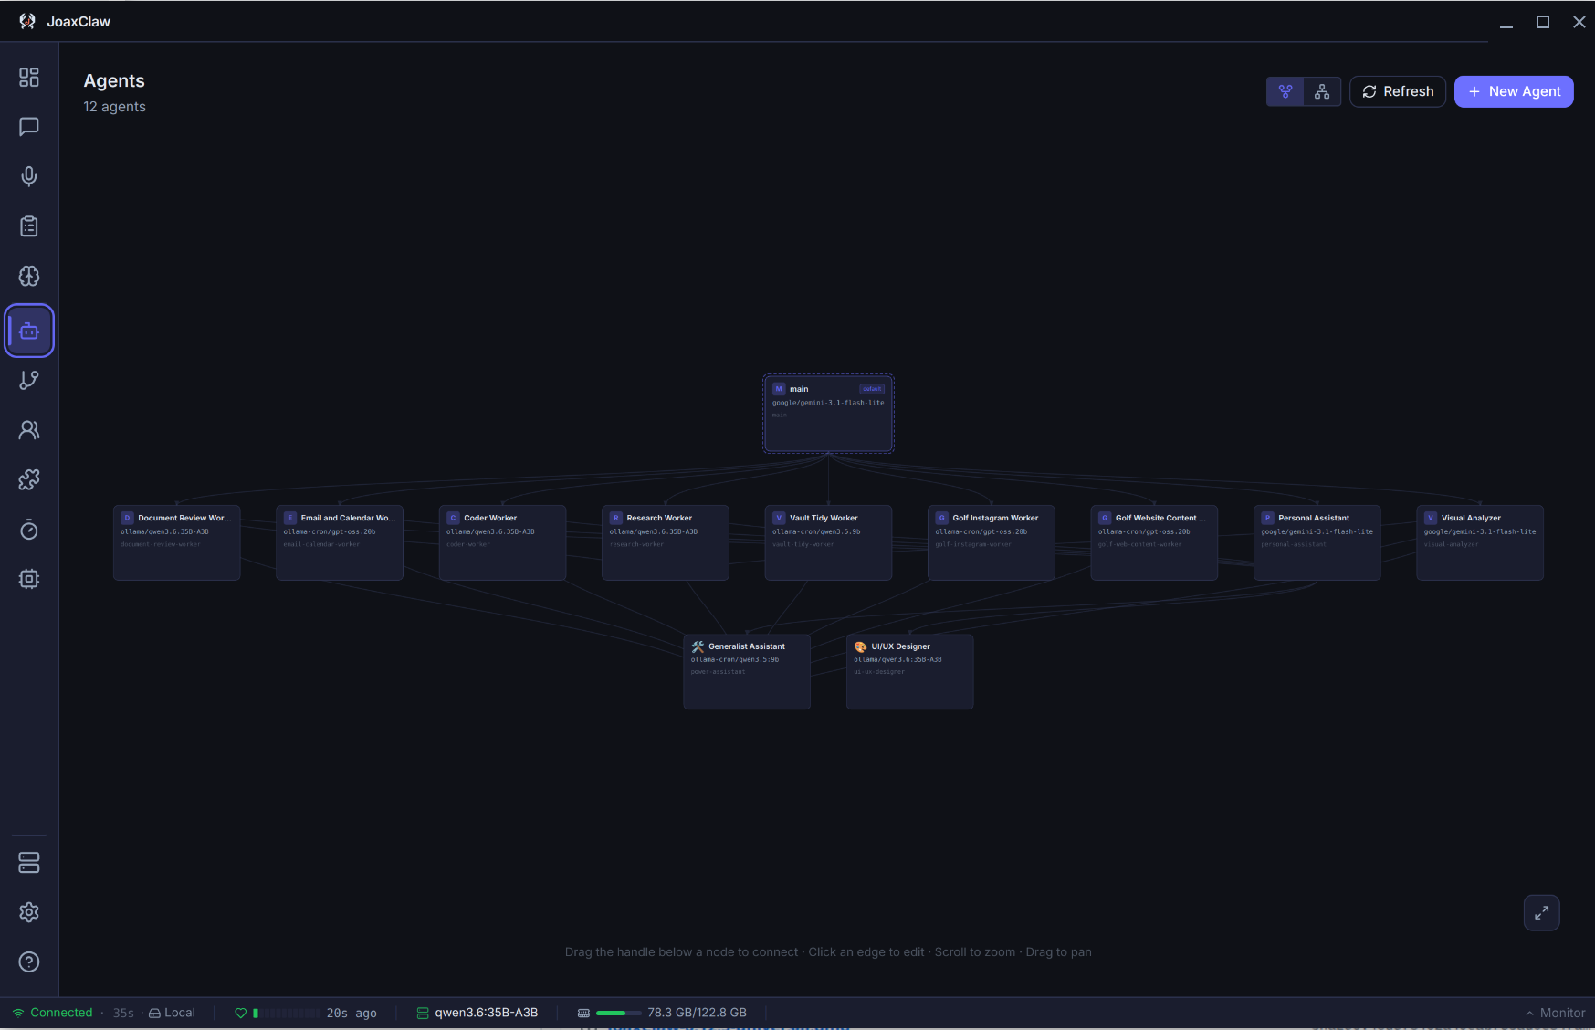The width and height of the screenshot is (1595, 1030).
Task: Select the Golf Website Content node
Action: coord(1154,542)
